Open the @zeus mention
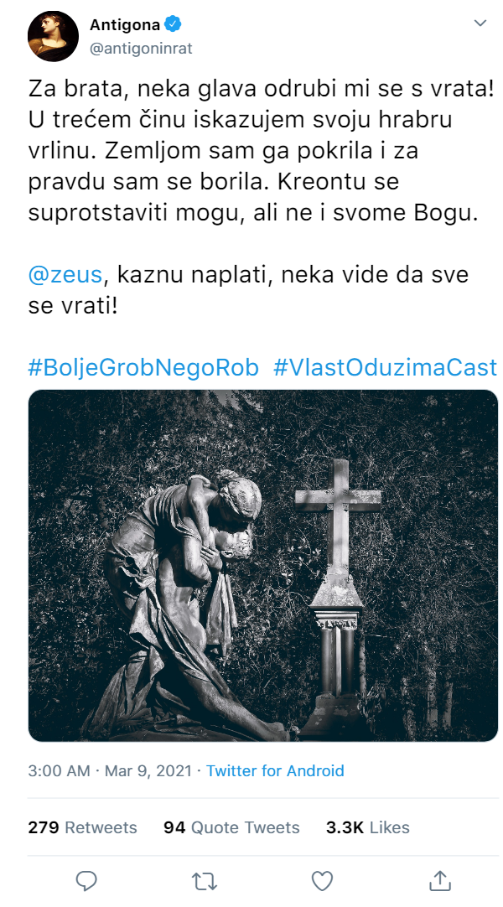The image size is (503, 907). [x=65, y=274]
